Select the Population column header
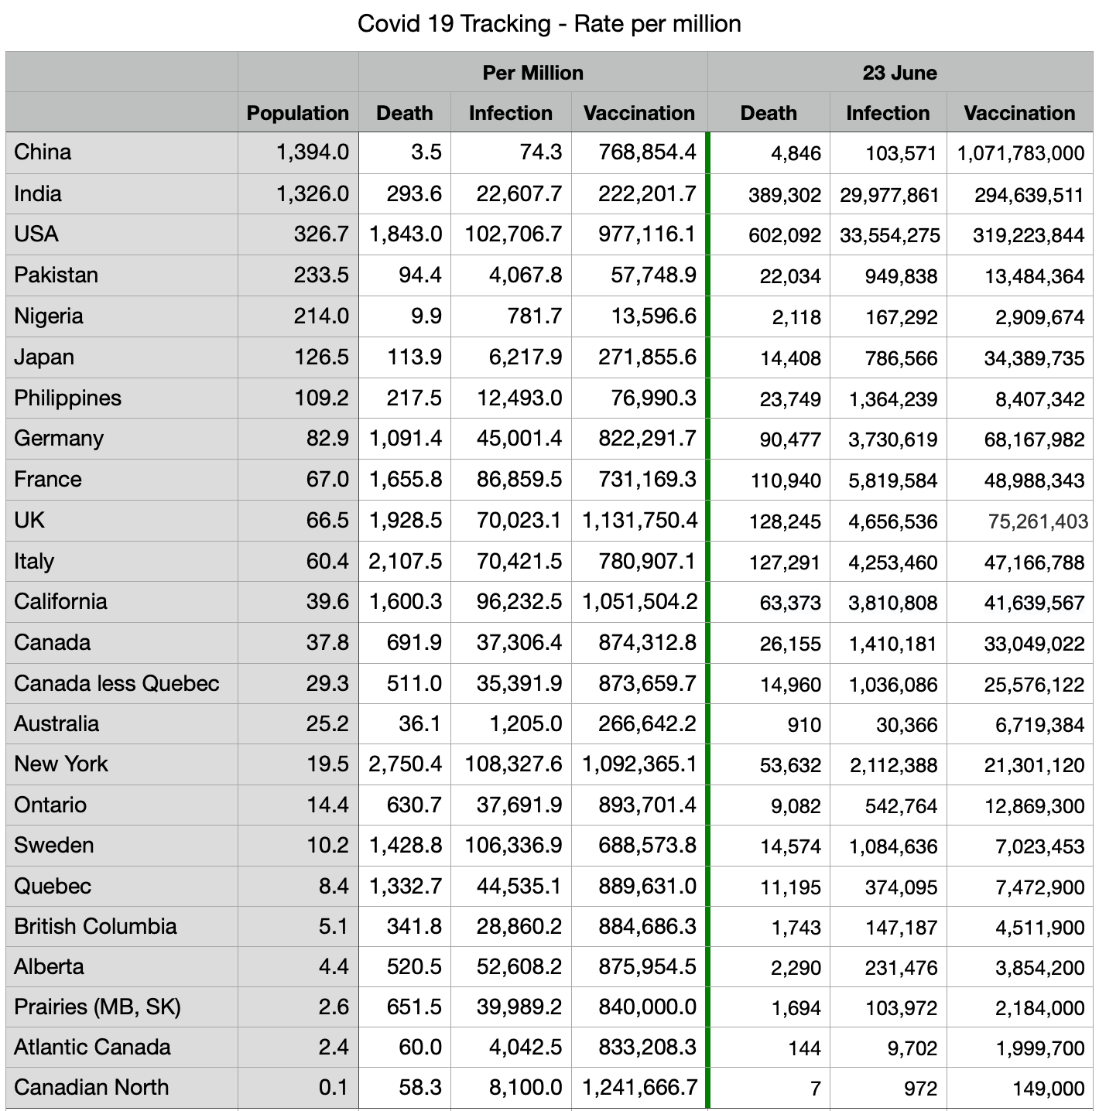 click(297, 113)
